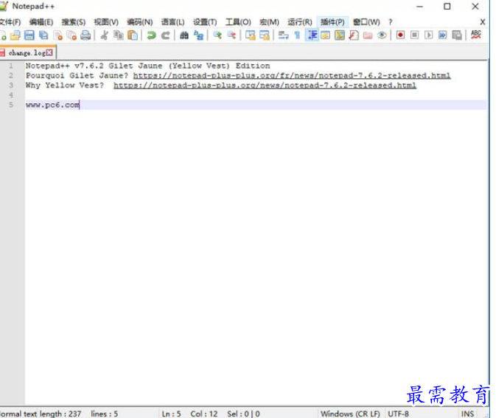Open the 视图(V) menu
This screenshot has width=496, height=418.
[x=106, y=22]
